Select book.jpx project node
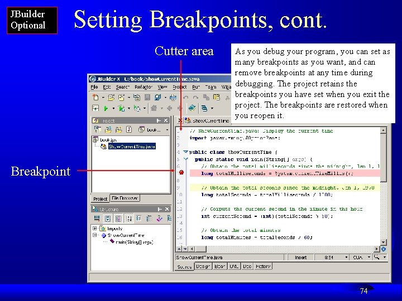This screenshot has width=402, height=301. point(108,140)
